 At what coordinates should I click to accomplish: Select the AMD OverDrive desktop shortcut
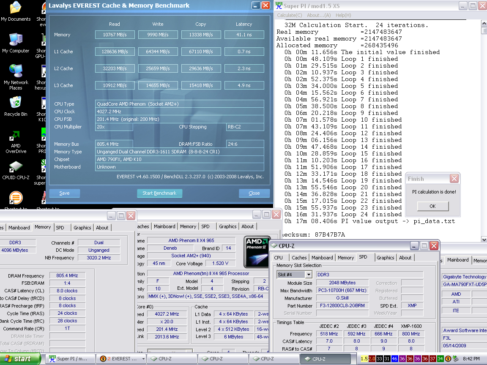pyautogui.click(x=16, y=142)
